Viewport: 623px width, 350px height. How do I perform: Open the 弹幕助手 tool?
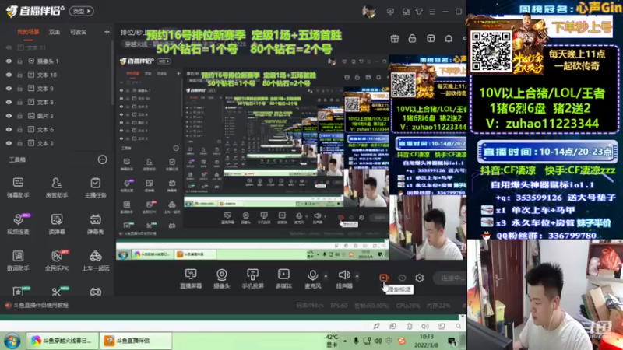tap(18, 187)
